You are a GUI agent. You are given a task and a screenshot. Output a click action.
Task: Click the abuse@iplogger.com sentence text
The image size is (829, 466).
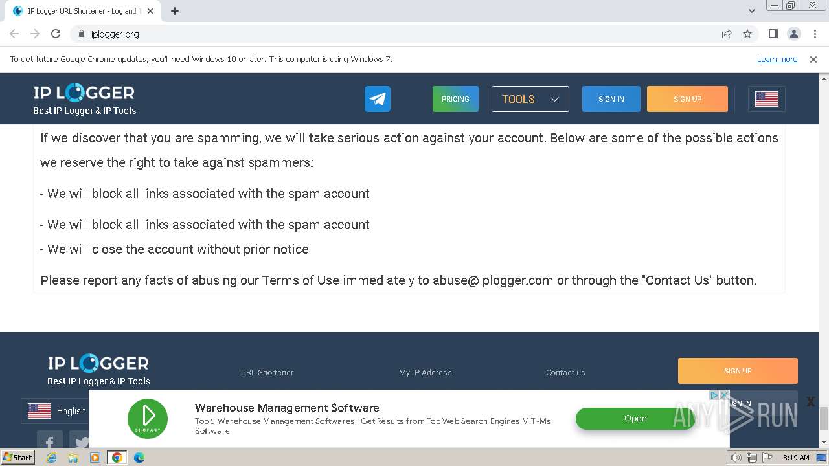[398, 280]
